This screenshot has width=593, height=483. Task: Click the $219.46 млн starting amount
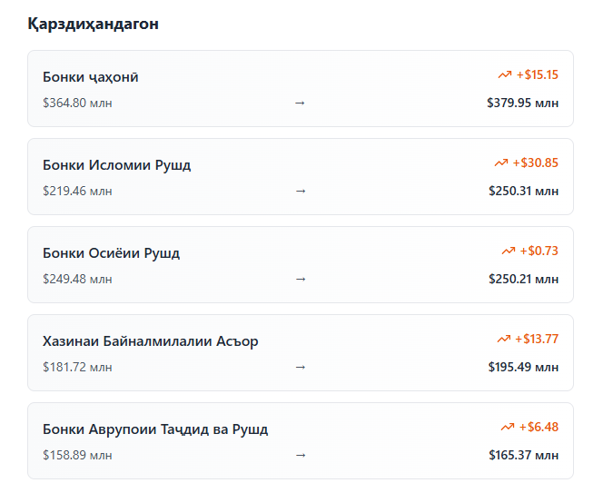[x=77, y=191]
